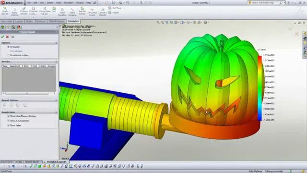Switch to ConfigurationManager tab icon

click(x=13, y=27)
